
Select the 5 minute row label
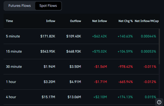(13, 36)
